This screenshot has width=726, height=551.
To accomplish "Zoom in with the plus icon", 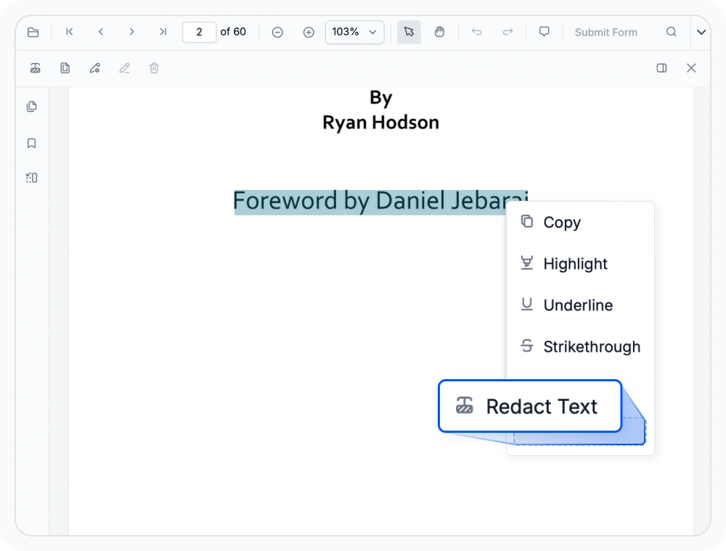I will [309, 33].
